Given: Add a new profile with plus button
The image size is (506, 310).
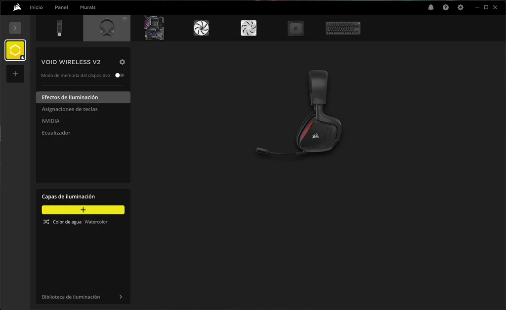Looking at the screenshot, I should (x=15, y=74).
